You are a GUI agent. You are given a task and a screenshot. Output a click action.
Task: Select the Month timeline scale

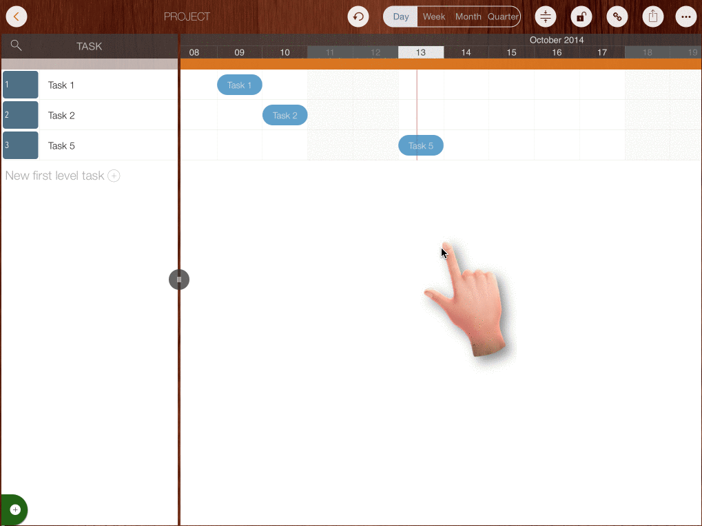(x=468, y=17)
